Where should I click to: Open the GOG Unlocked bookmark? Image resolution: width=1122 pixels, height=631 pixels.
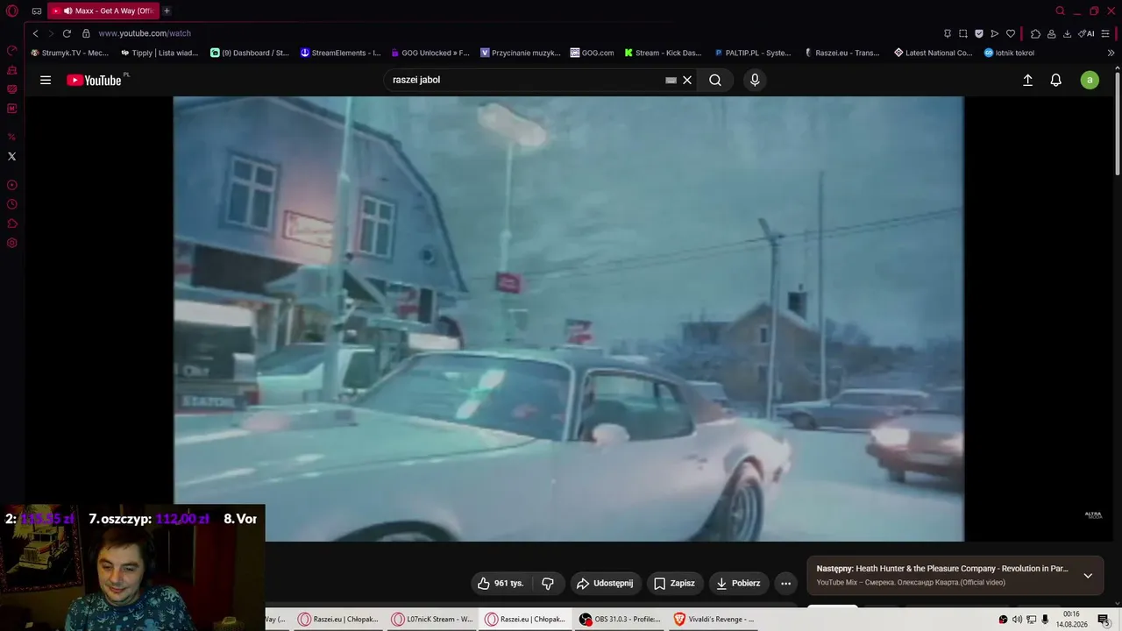coord(430,53)
